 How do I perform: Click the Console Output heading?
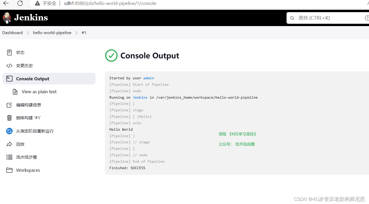click(150, 56)
